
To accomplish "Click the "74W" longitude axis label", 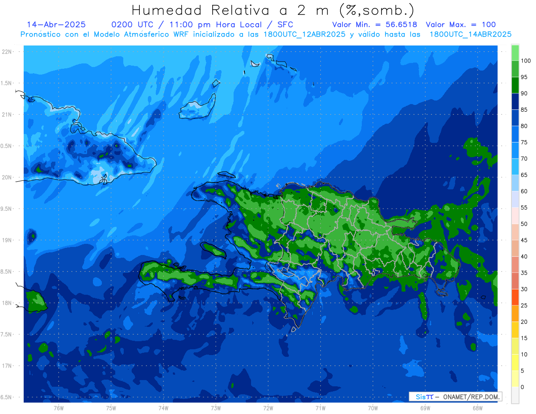I will click(x=163, y=408).
